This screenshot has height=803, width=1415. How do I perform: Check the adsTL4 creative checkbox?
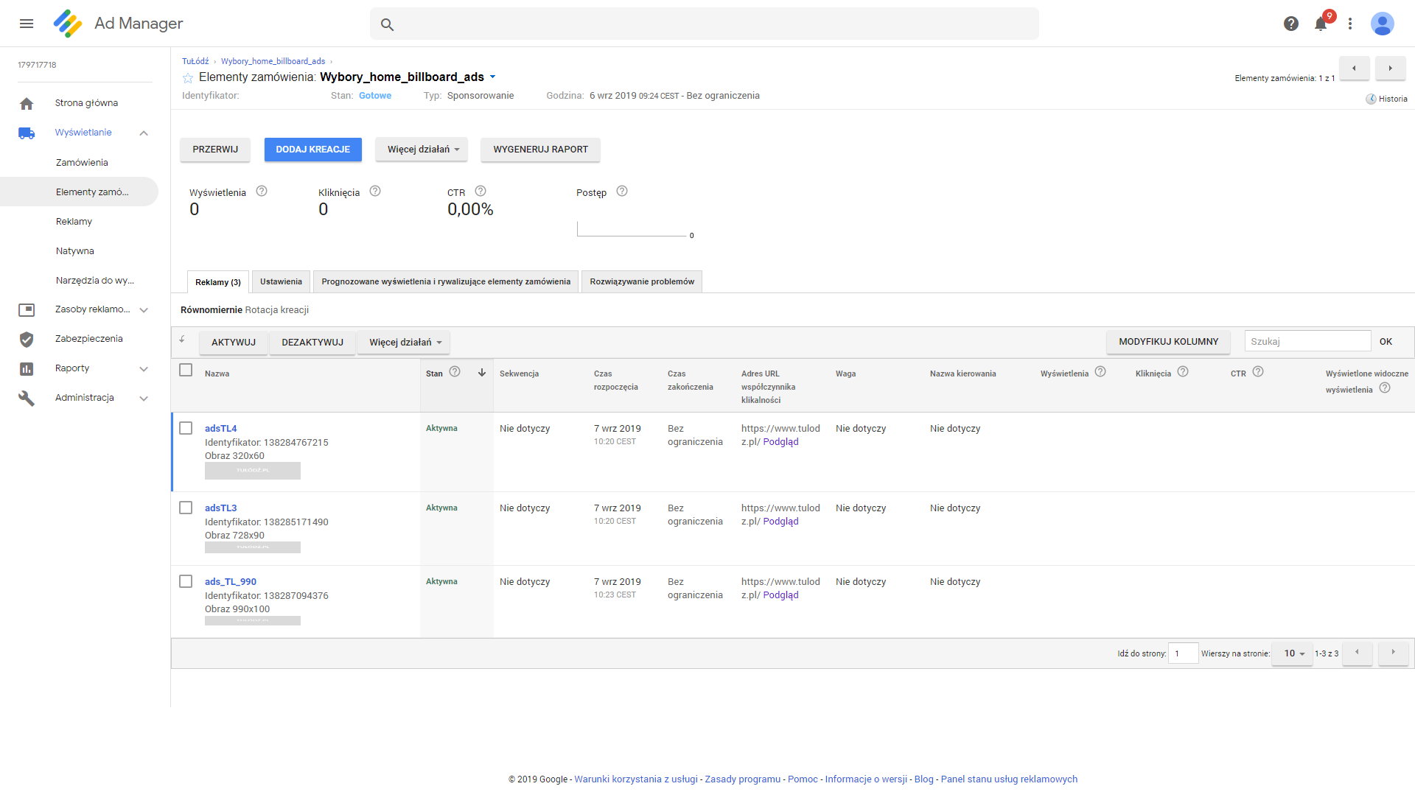(186, 429)
